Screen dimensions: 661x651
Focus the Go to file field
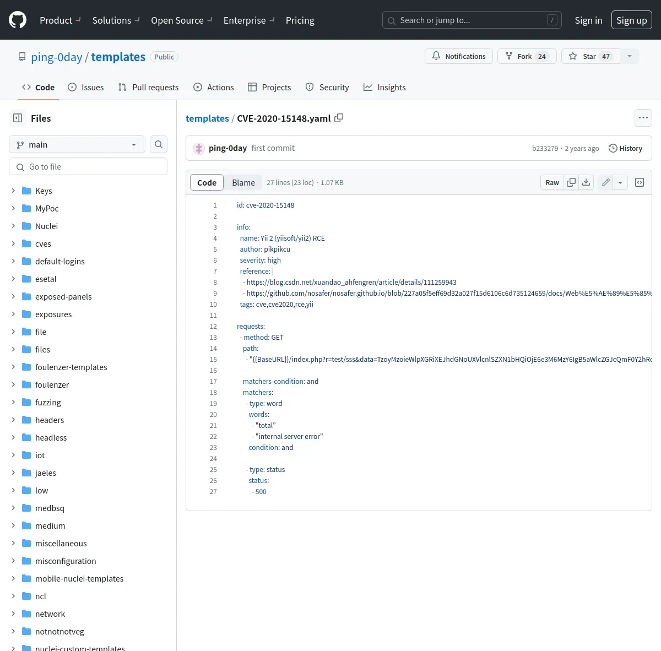click(88, 166)
